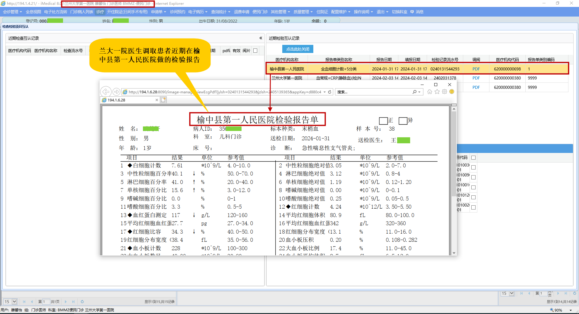Tick the checkbox in the 101002 row
Viewport: 579px width, 314px height.
[473, 207]
